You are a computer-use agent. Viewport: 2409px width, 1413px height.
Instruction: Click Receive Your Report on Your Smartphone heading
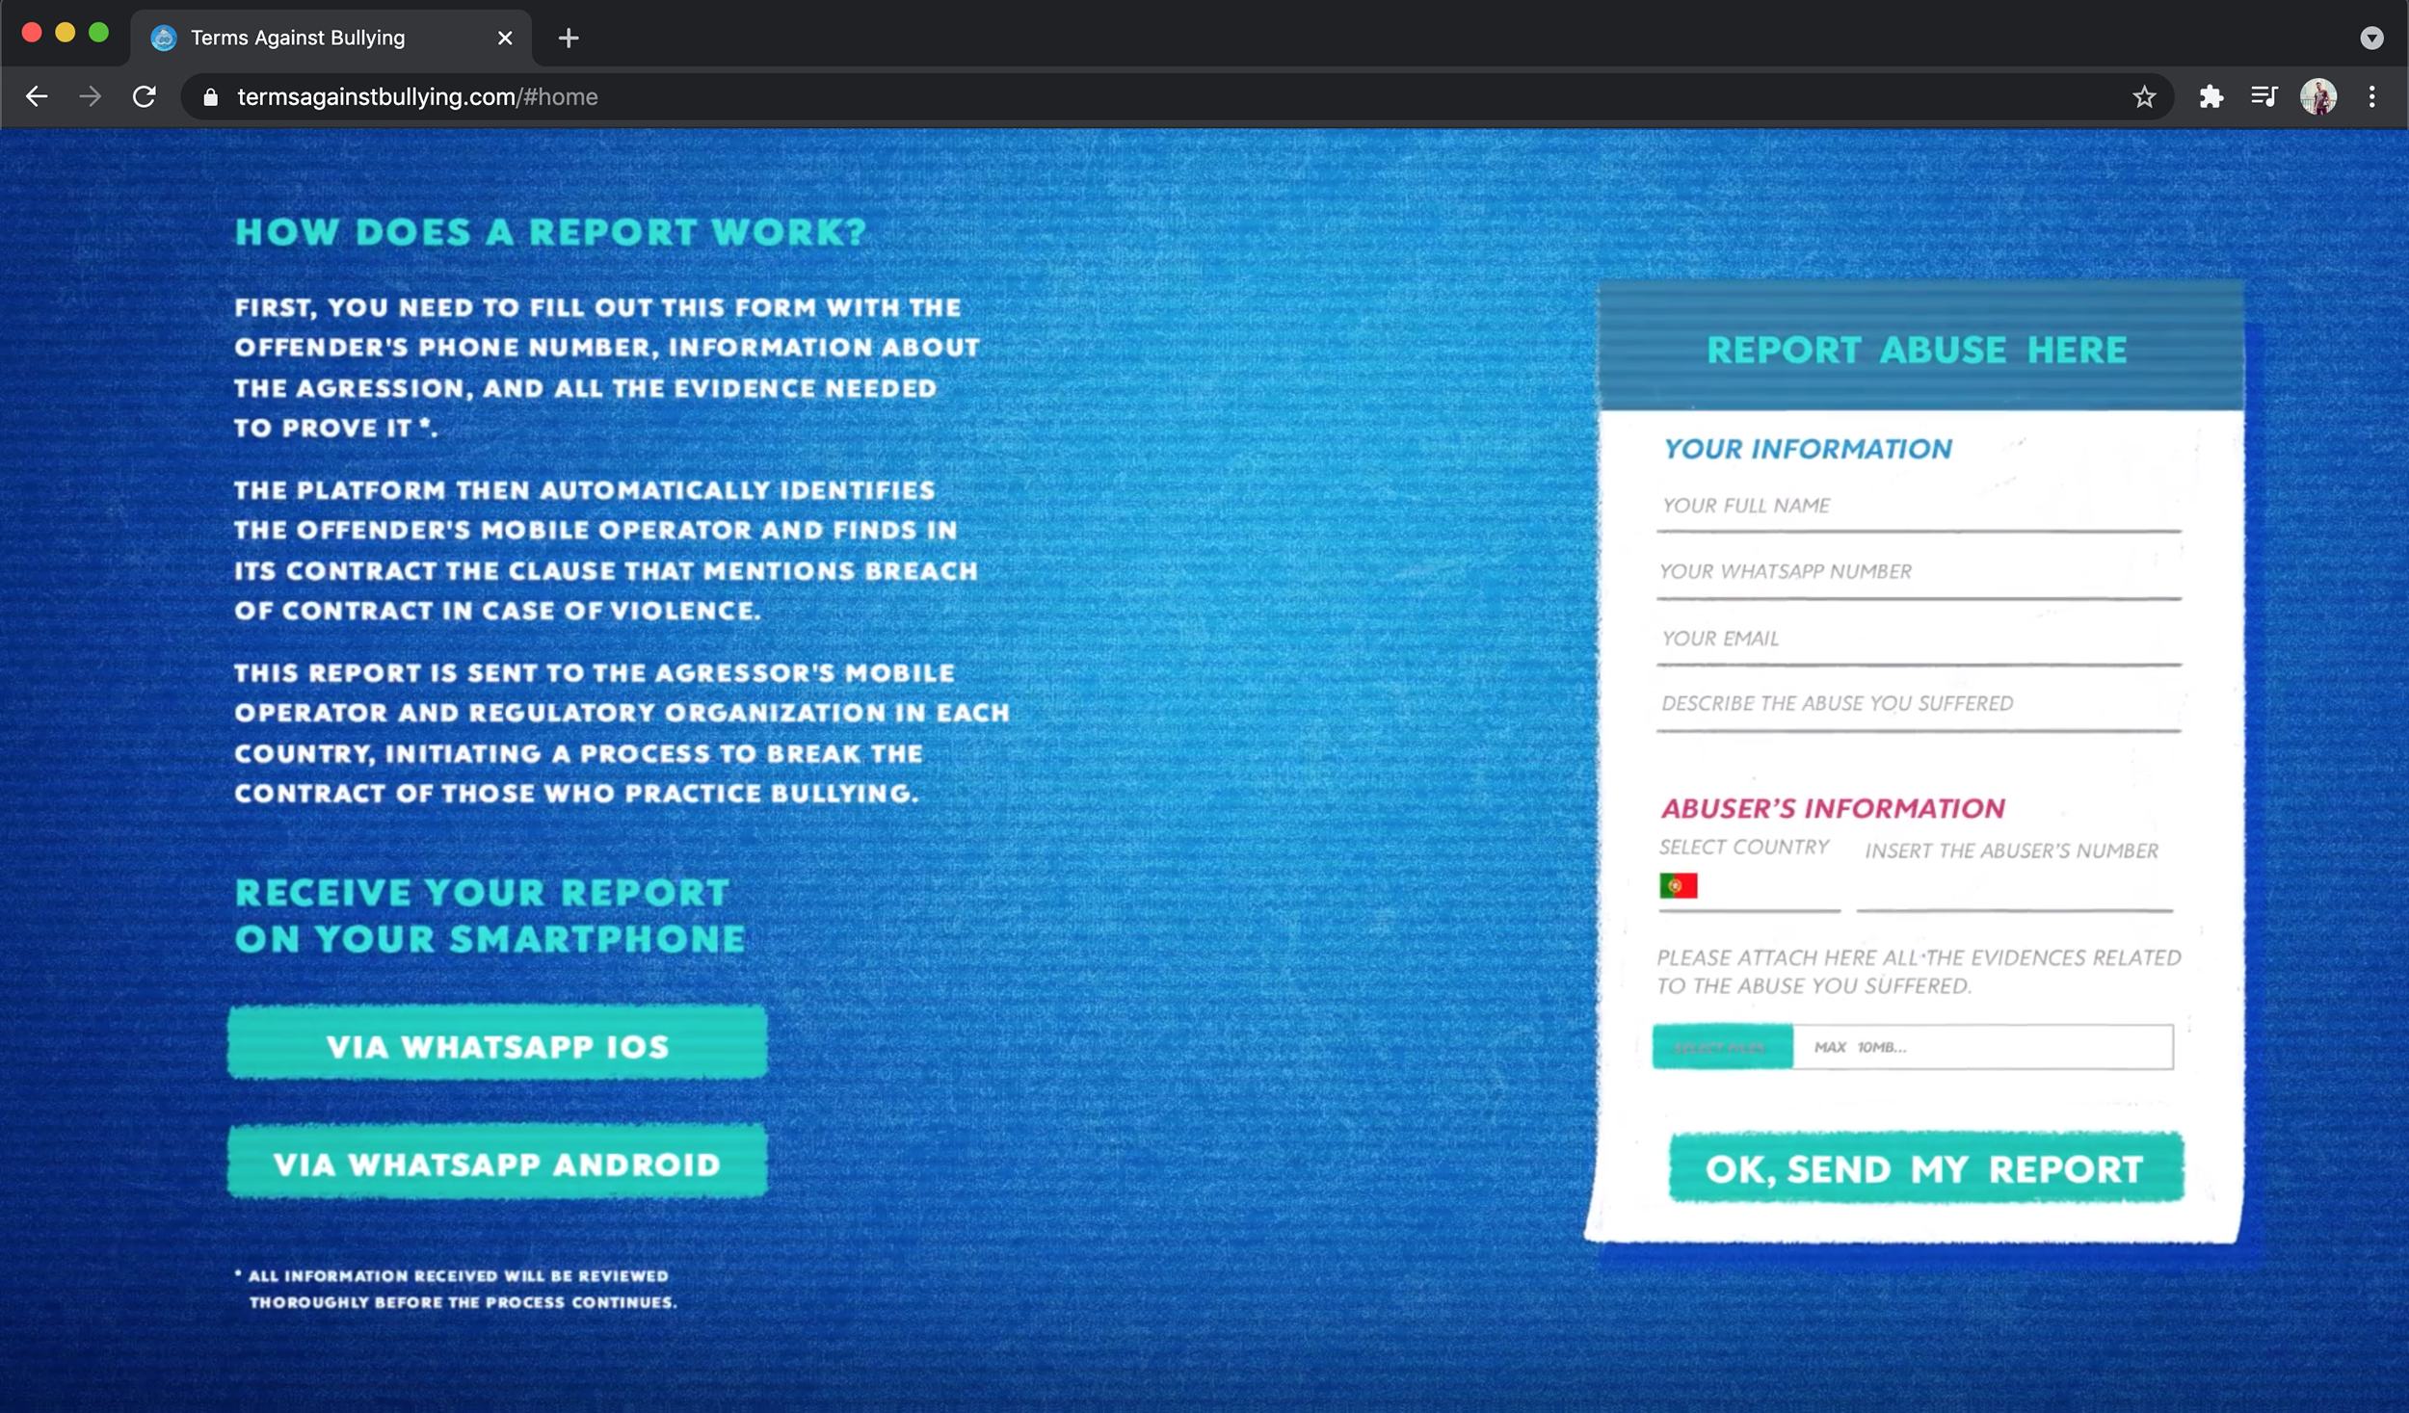pyautogui.click(x=490, y=915)
